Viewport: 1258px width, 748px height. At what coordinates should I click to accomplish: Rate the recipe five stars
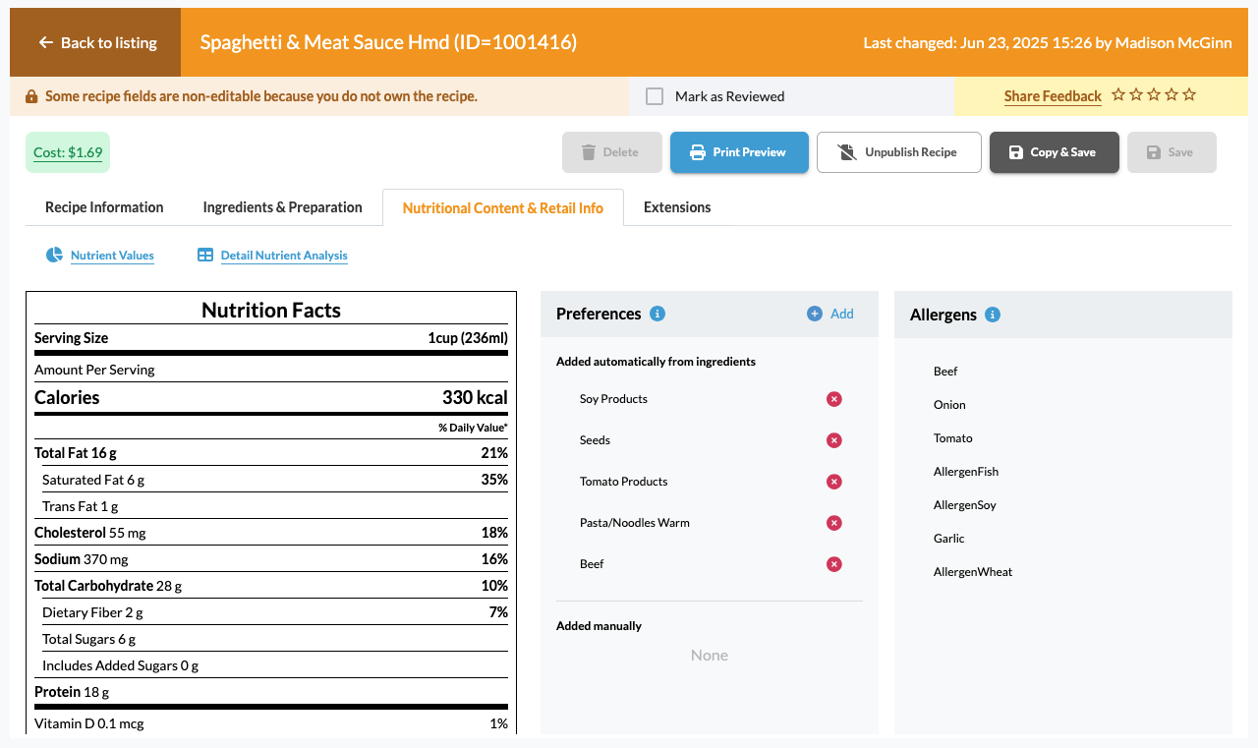coord(1189,95)
